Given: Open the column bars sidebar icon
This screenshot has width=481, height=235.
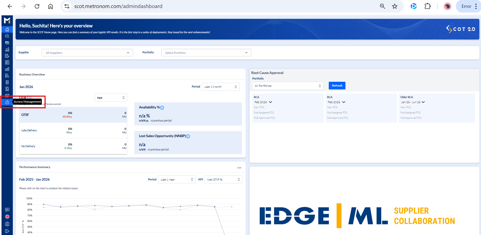Looking at the screenshot, I should tap(7, 69).
